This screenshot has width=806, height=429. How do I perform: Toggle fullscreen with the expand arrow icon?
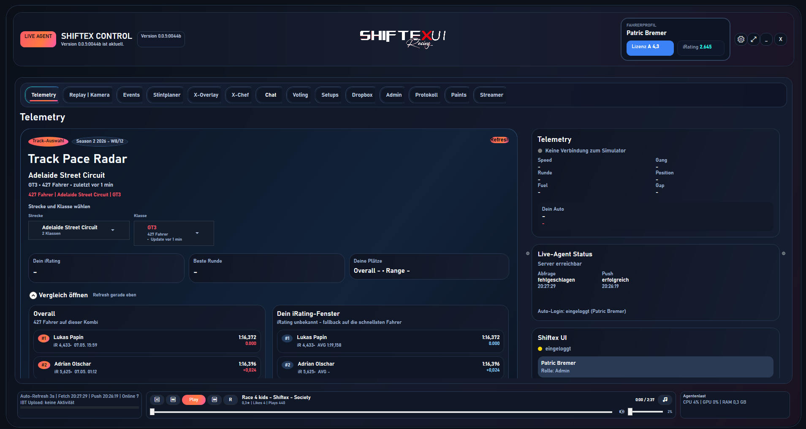tap(754, 39)
